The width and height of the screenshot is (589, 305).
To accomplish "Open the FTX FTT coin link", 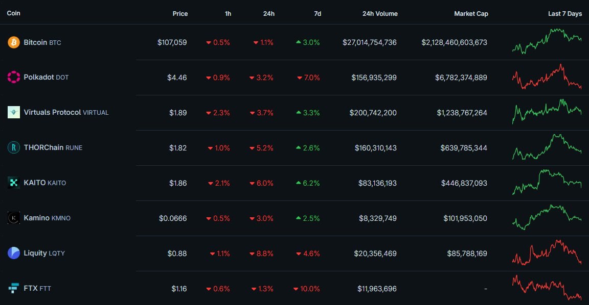I will click(x=37, y=289).
